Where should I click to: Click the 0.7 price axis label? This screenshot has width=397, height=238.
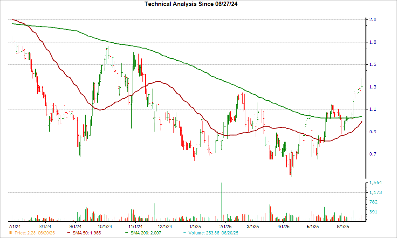tap(373, 154)
